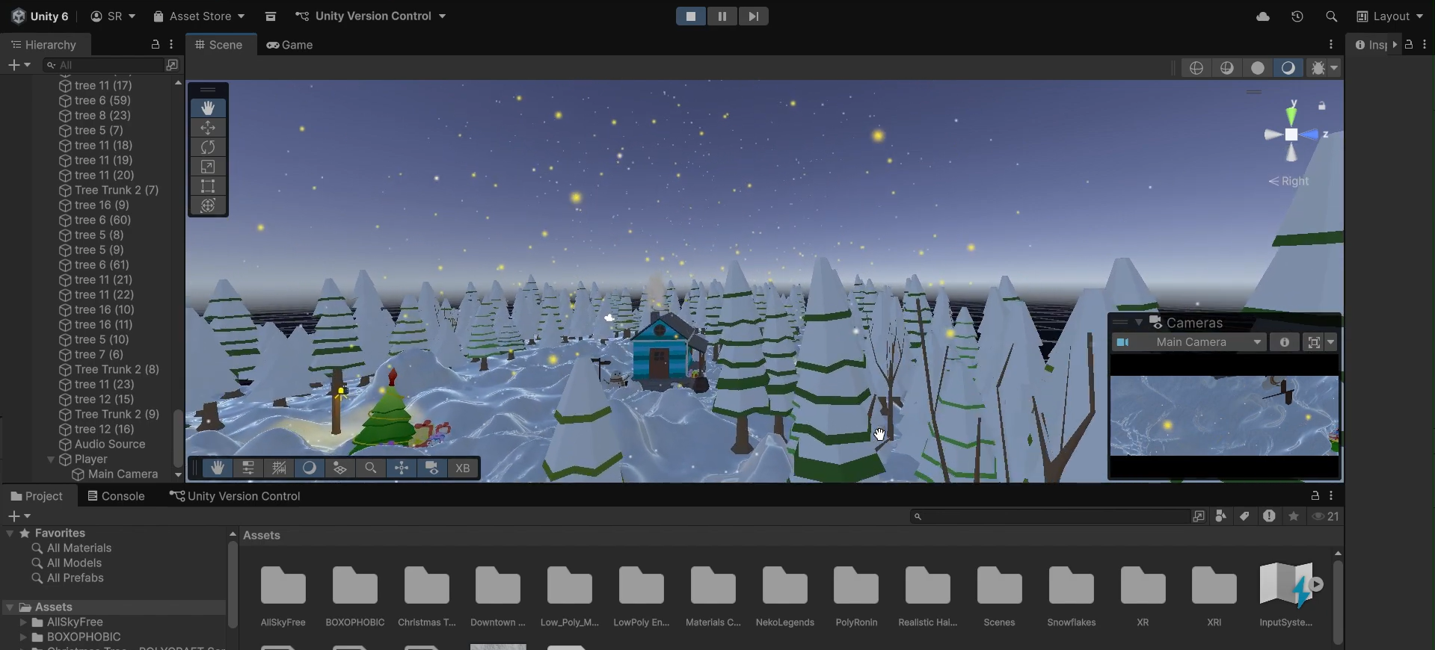Select the Project tab
Viewport: 1435px width, 650px height.
pos(37,496)
